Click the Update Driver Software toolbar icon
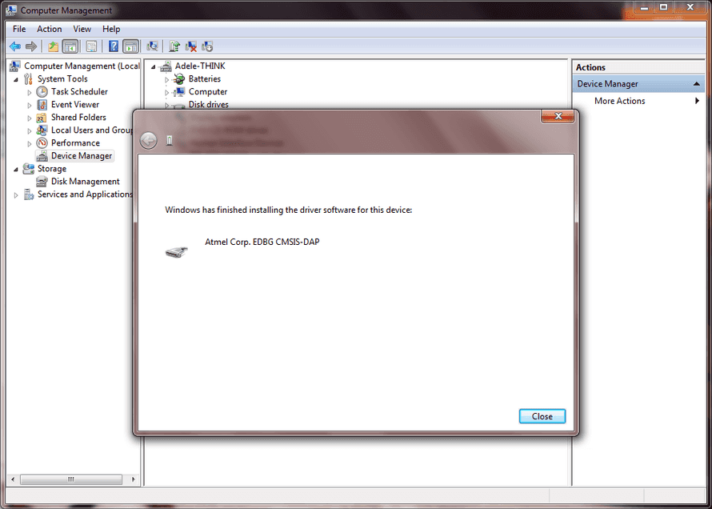The width and height of the screenshot is (712, 509). [x=174, y=46]
